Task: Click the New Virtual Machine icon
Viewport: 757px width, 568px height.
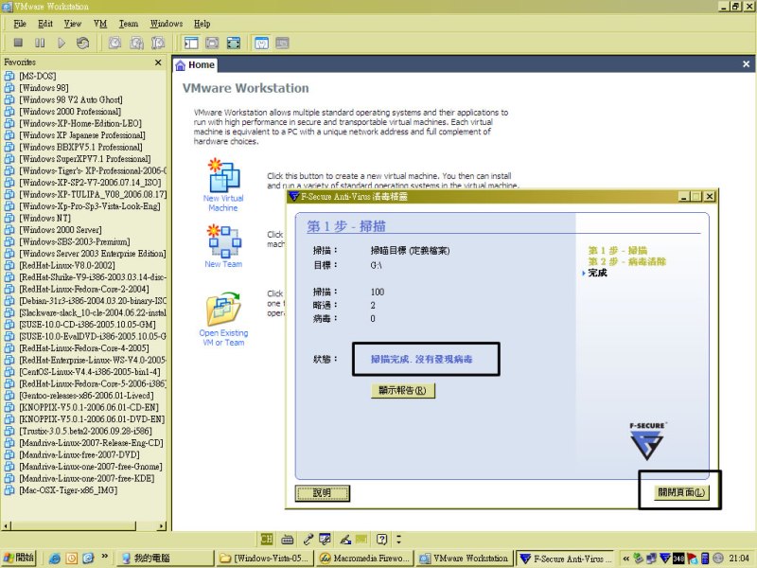Action: coord(223,176)
